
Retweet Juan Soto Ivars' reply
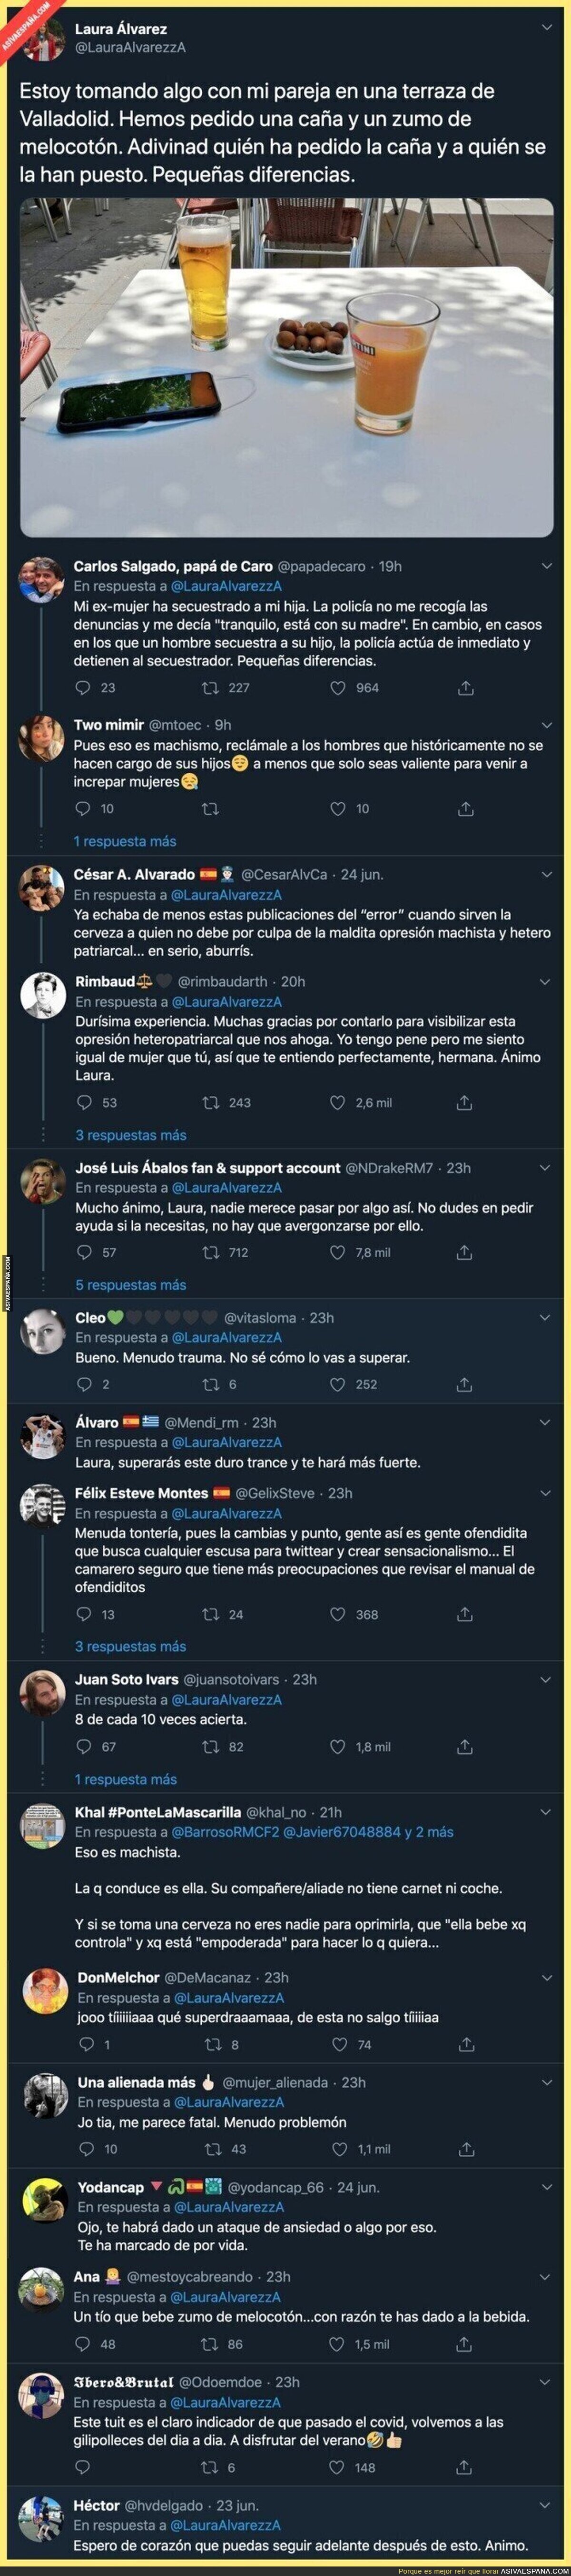pyautogui.click(x=211, y=1747)
